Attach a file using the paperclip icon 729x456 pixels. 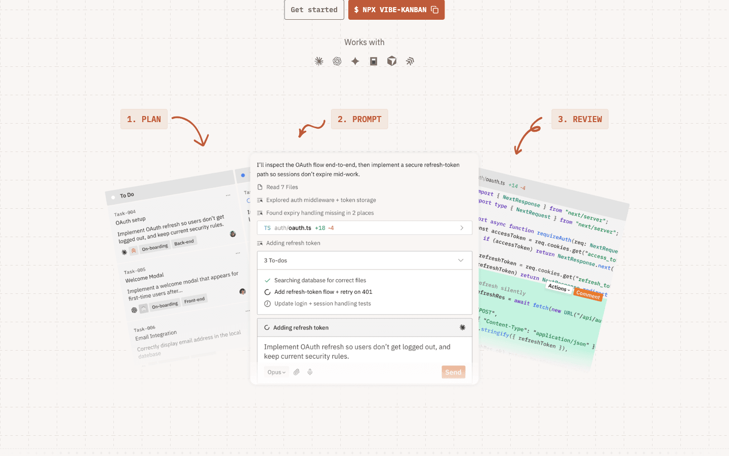(297, 371)
